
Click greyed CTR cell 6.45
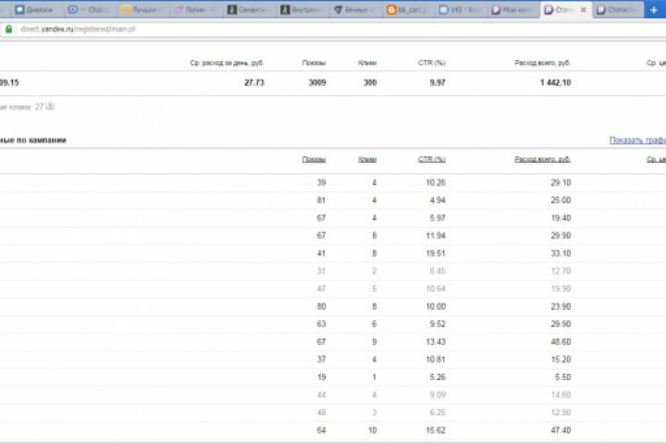pos(438,271)
